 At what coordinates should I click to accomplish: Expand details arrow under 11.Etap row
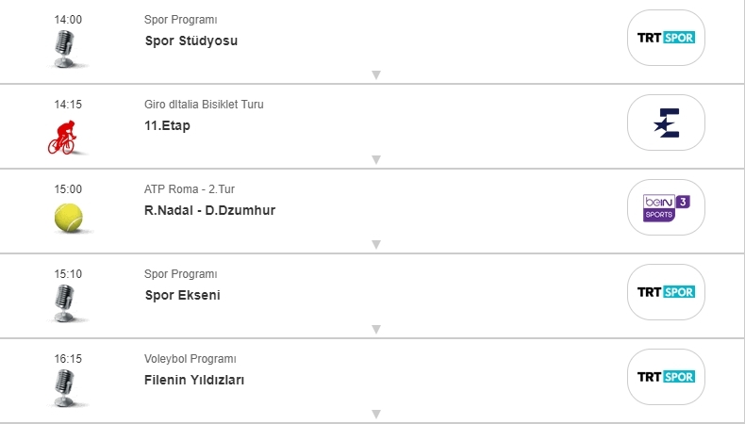point(375,159)
